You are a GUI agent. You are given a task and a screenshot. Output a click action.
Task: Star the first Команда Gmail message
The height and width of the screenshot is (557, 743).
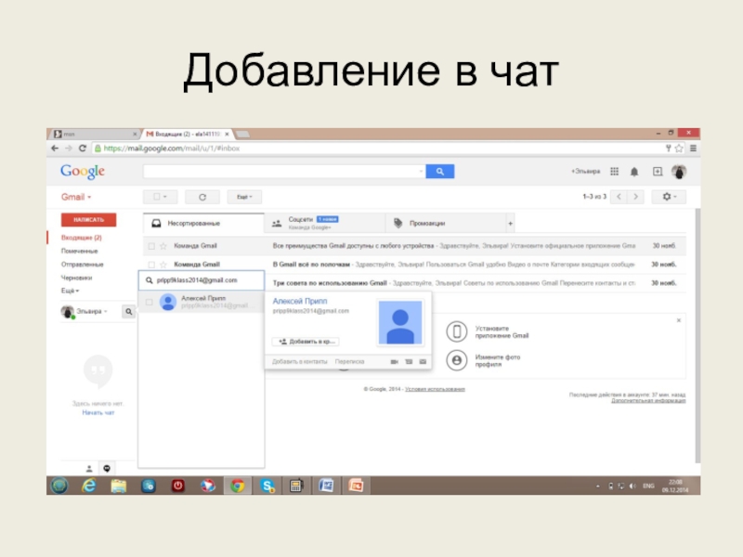click(x=163, y=246)
